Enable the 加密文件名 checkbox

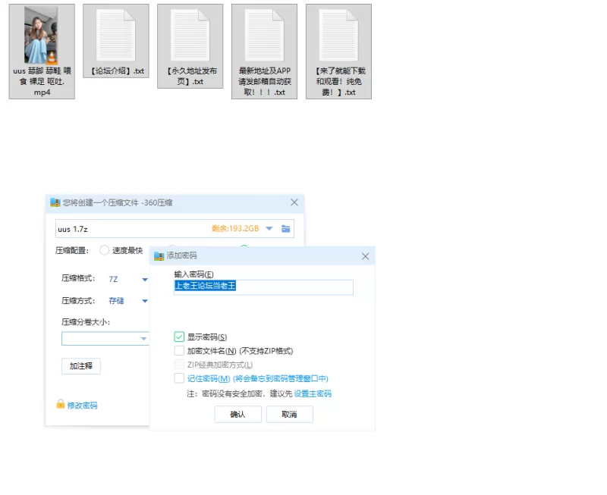pyautogui.click(x=179, y=351)
